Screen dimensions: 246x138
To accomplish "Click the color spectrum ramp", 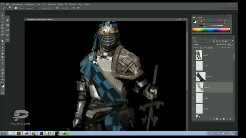I will coord(211,30).
